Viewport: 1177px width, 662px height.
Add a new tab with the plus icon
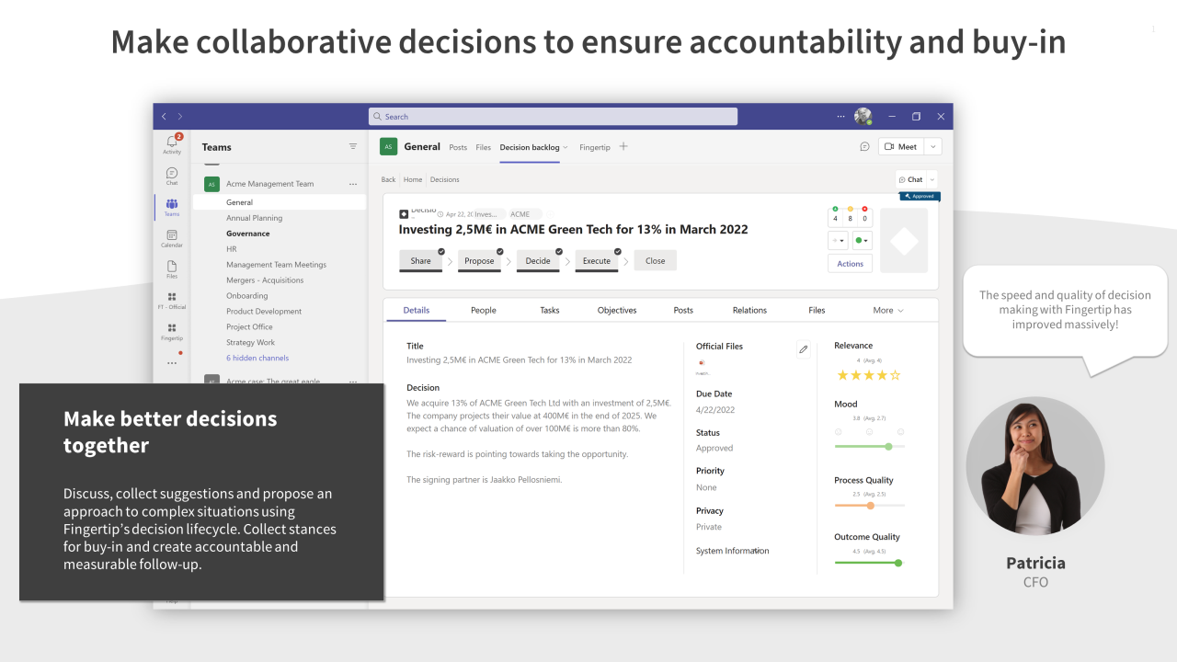pos(623,146)
